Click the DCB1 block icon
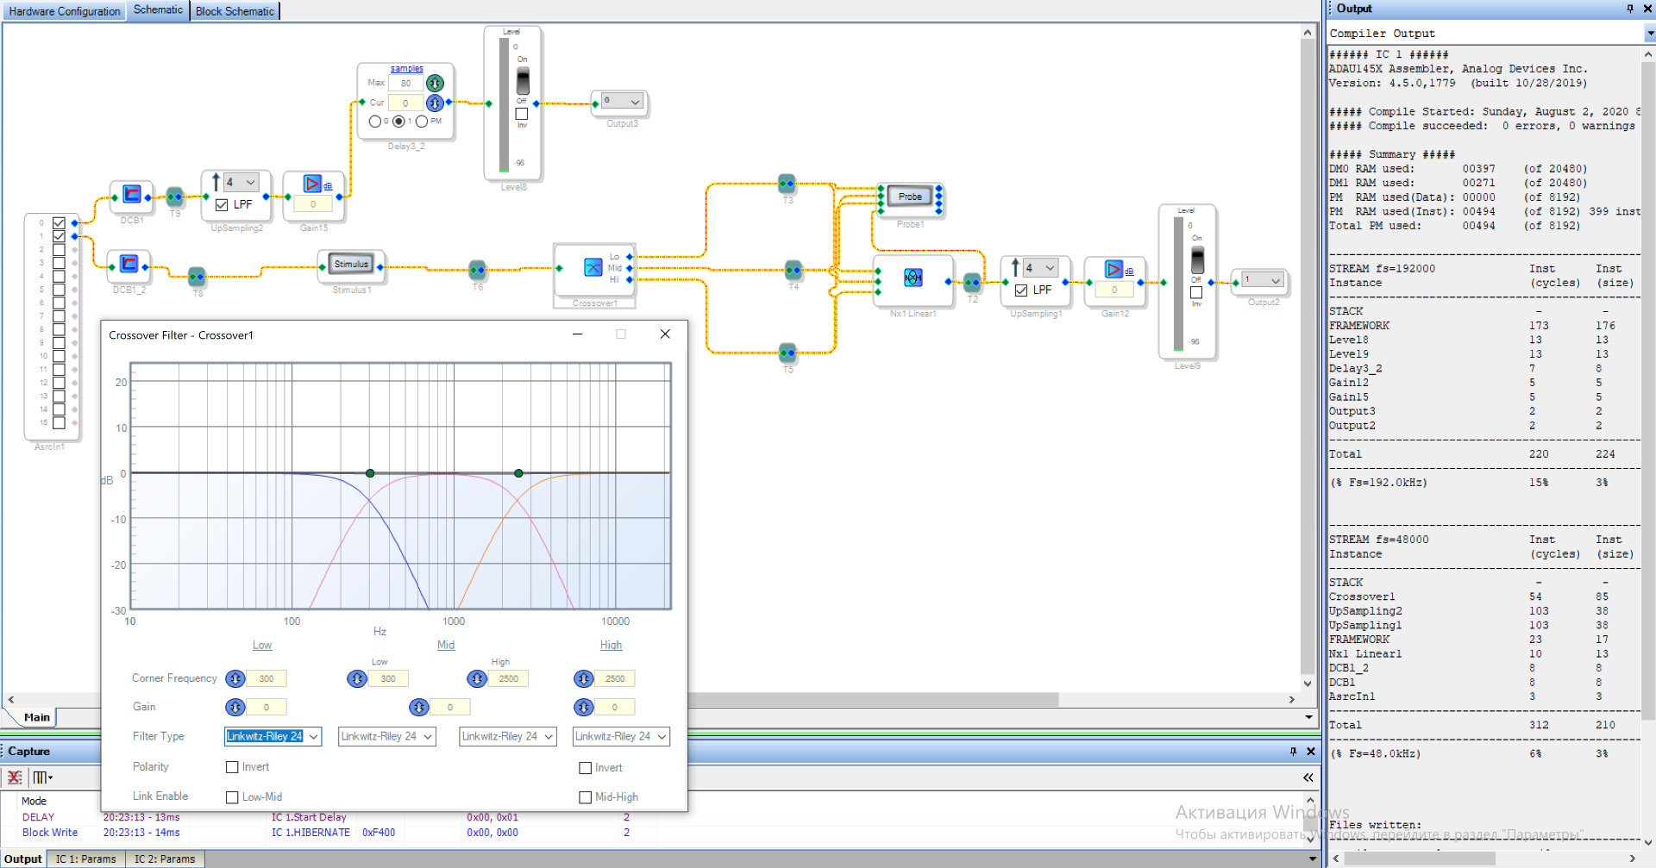1656x868 pixels. 131,195
